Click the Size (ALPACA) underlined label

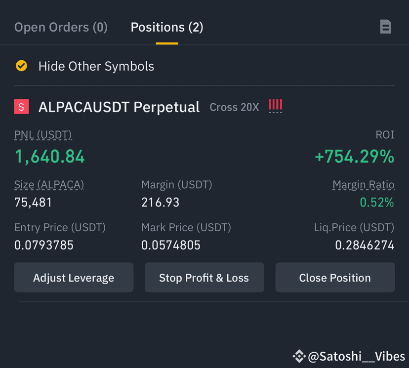49,185
